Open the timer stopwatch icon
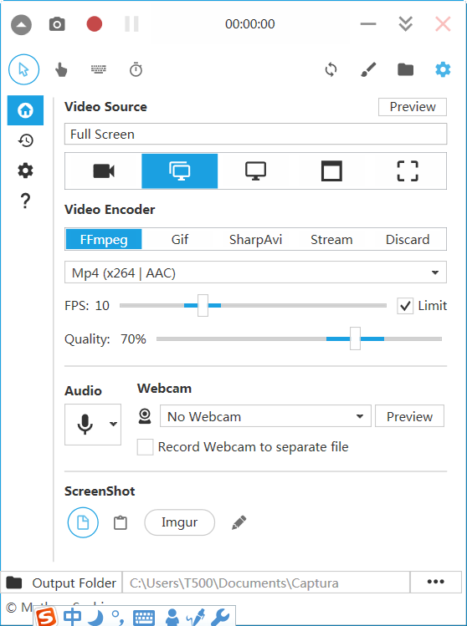The image size is (467, 626). [136, 70]
